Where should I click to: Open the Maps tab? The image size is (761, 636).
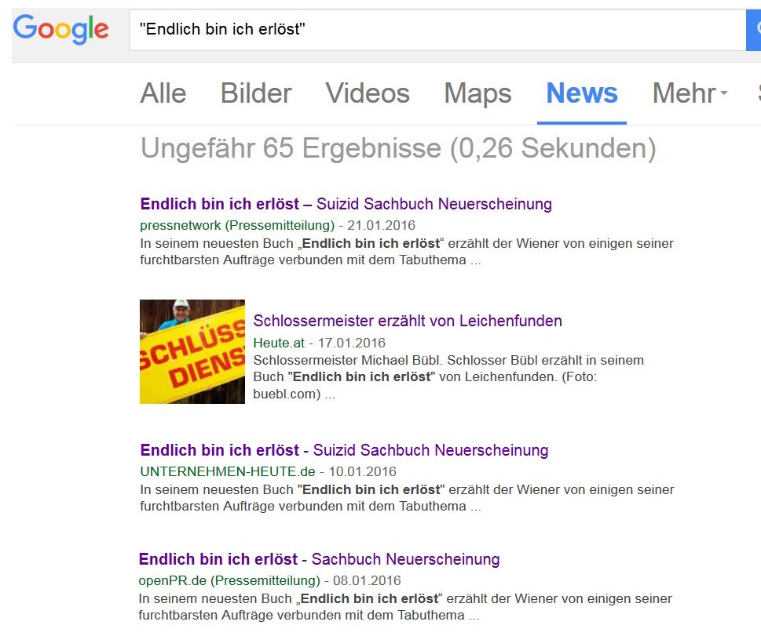click(x=477, y=93)
